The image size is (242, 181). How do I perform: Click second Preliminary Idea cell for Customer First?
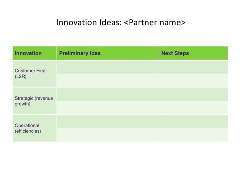108,80
